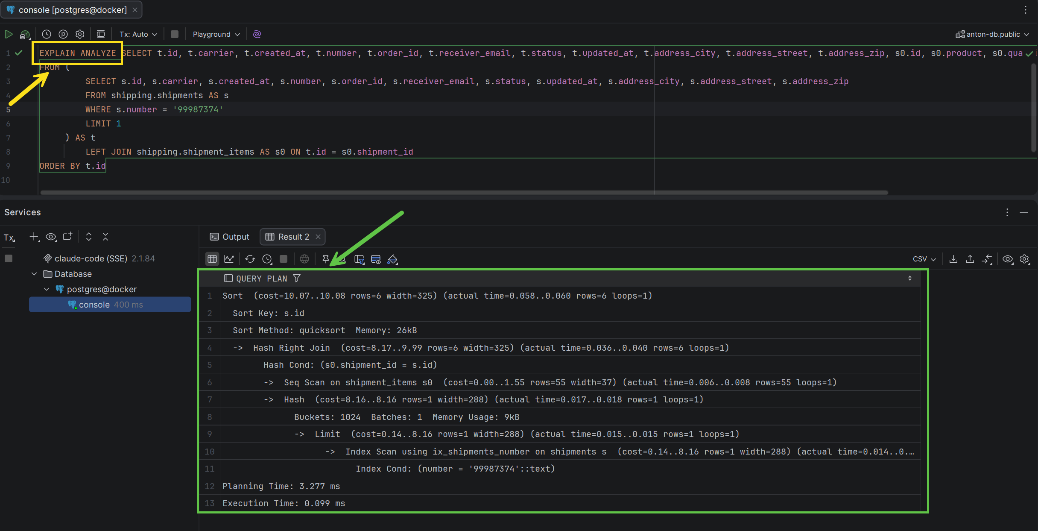Click the sort arrows on the QUERY PLAN header

909,279
